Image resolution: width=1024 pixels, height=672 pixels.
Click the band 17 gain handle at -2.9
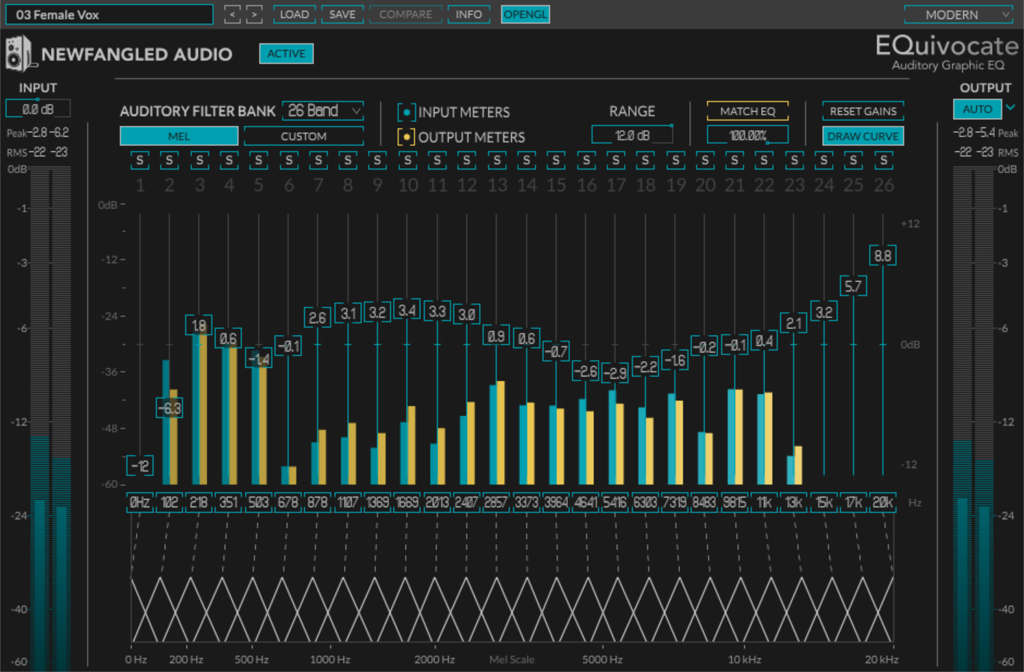[x=615, y=373]
